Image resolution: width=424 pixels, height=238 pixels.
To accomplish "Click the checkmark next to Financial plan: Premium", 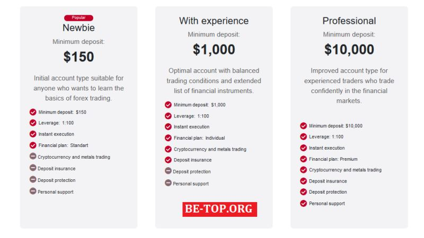I will [x=303, y=159].
